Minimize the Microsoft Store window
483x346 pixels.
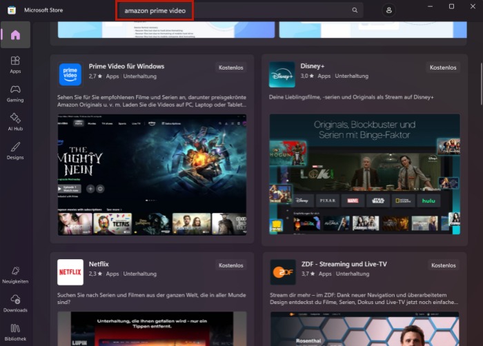(x=430, y=6)
